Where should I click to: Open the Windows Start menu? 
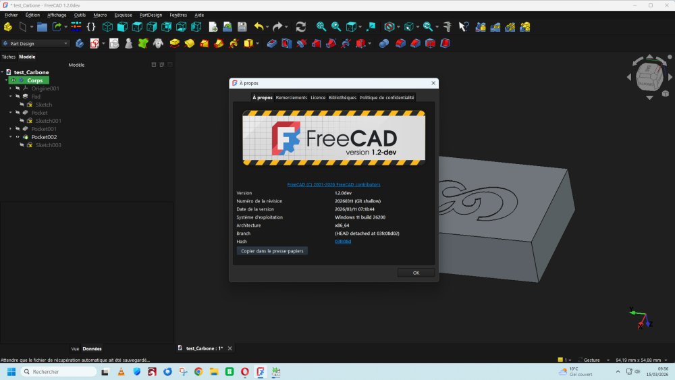(11, 371)
